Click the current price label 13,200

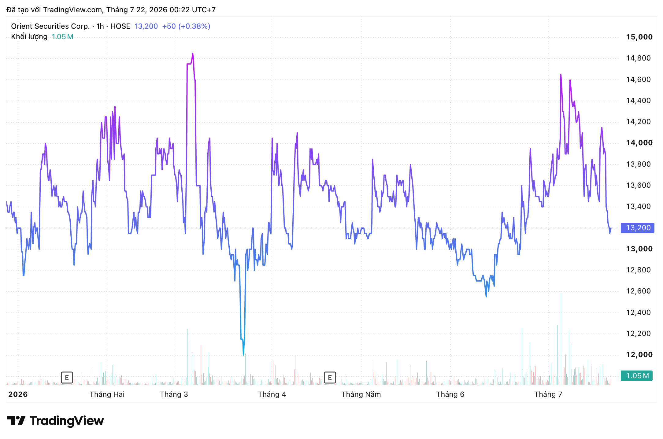click(x=638, y=228)
